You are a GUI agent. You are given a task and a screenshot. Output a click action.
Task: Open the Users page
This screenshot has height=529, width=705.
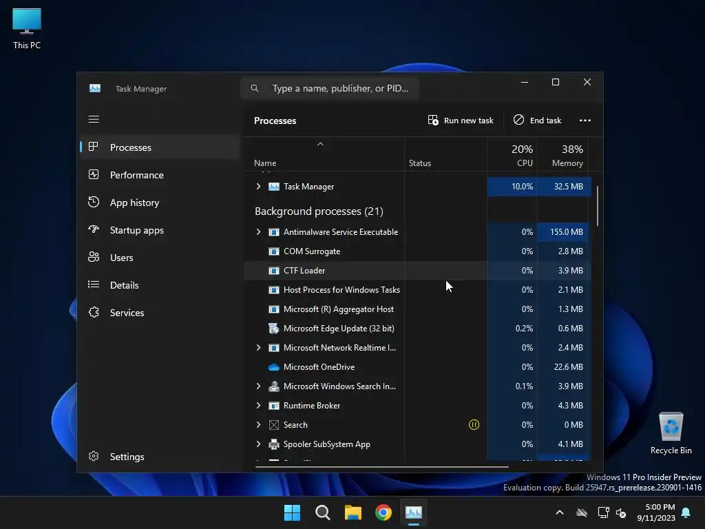tap(160, 258)
